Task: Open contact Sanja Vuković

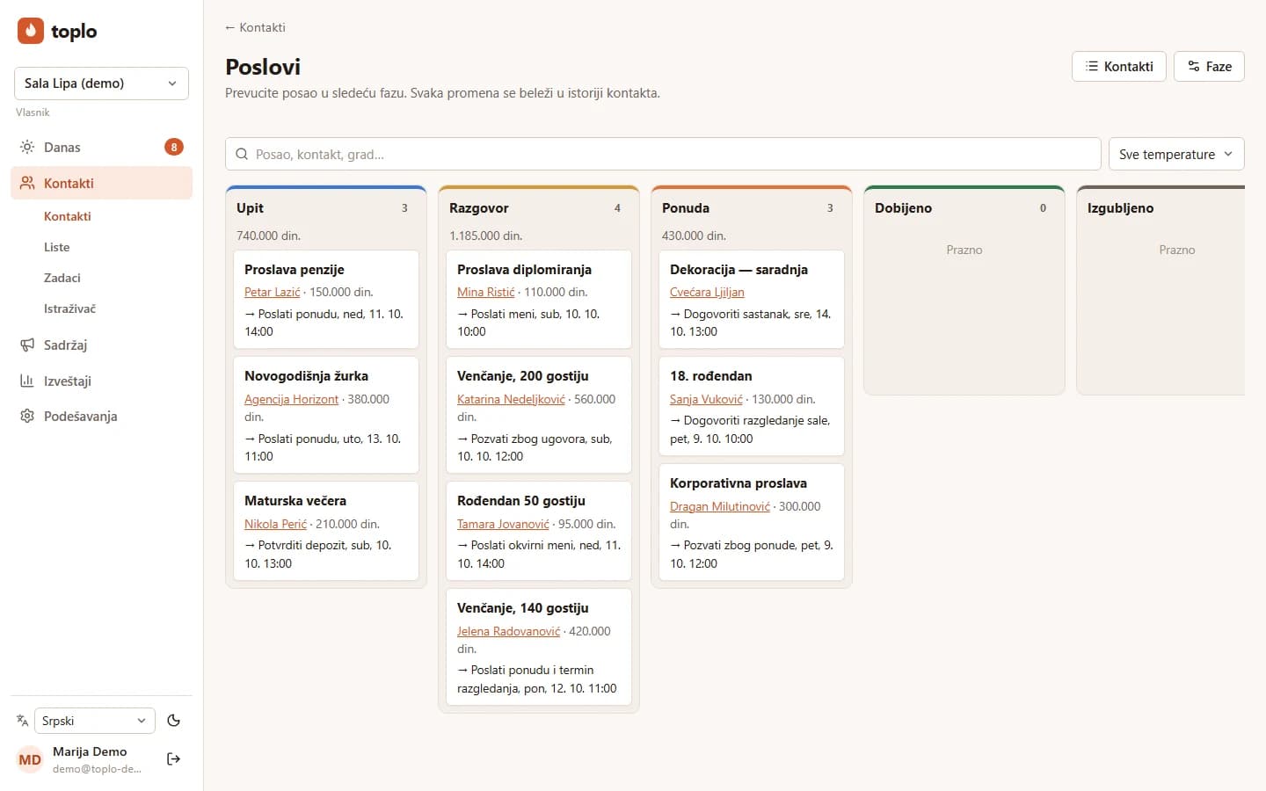Action: pos(706,399)
